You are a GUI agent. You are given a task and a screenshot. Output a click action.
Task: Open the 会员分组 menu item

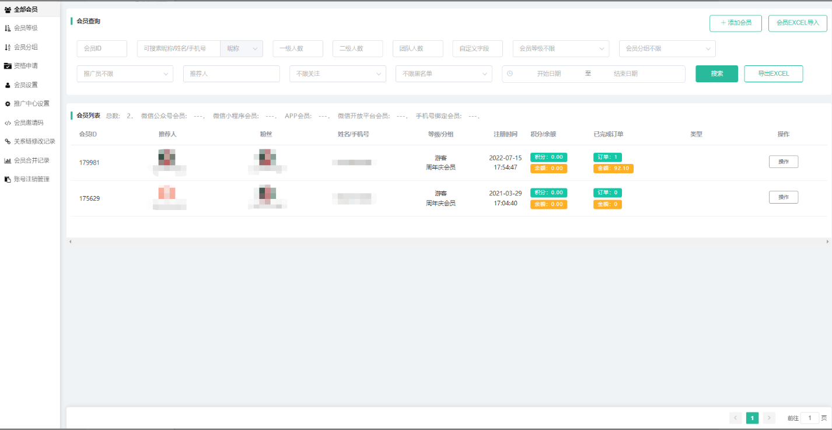point(26,47)
